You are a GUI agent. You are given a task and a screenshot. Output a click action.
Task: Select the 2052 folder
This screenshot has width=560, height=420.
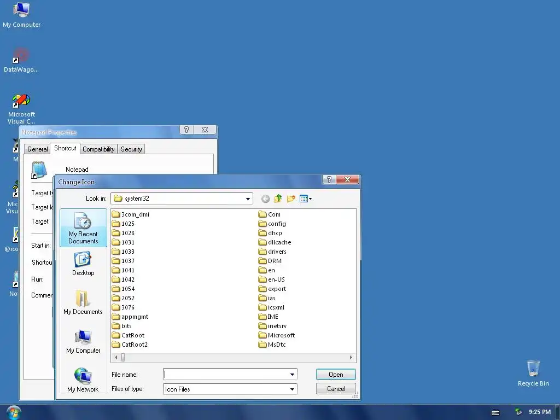click(x=123, y=298)
